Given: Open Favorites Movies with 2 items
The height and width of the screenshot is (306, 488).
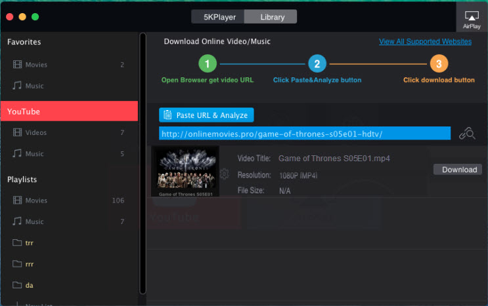Looking at the screenshot, I should tap(69, 65).
